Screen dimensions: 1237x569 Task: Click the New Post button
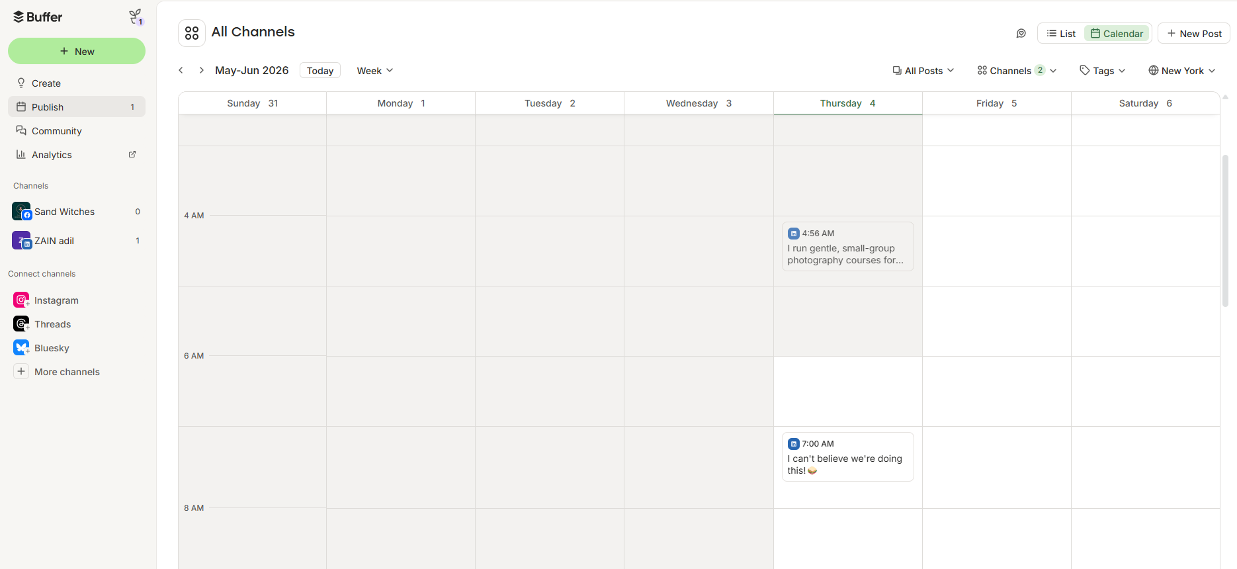(x=1194, y=34)
